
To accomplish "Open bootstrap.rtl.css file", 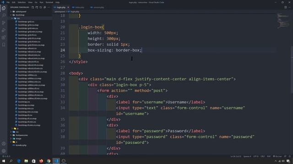I will tap(25, 115).
